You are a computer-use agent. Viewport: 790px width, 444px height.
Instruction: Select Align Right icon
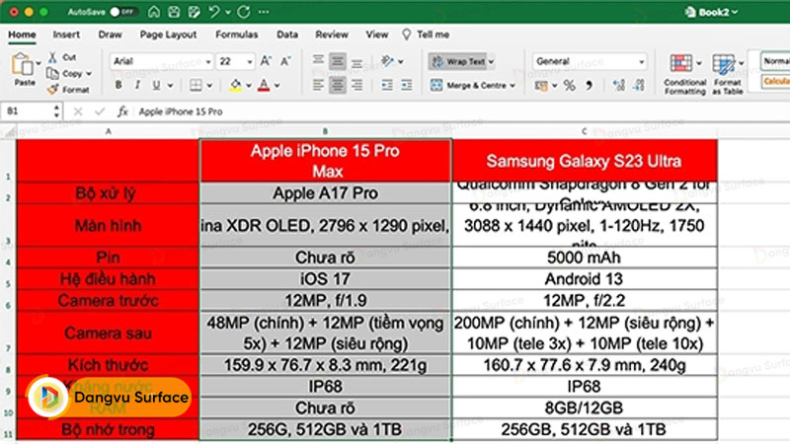356,85
